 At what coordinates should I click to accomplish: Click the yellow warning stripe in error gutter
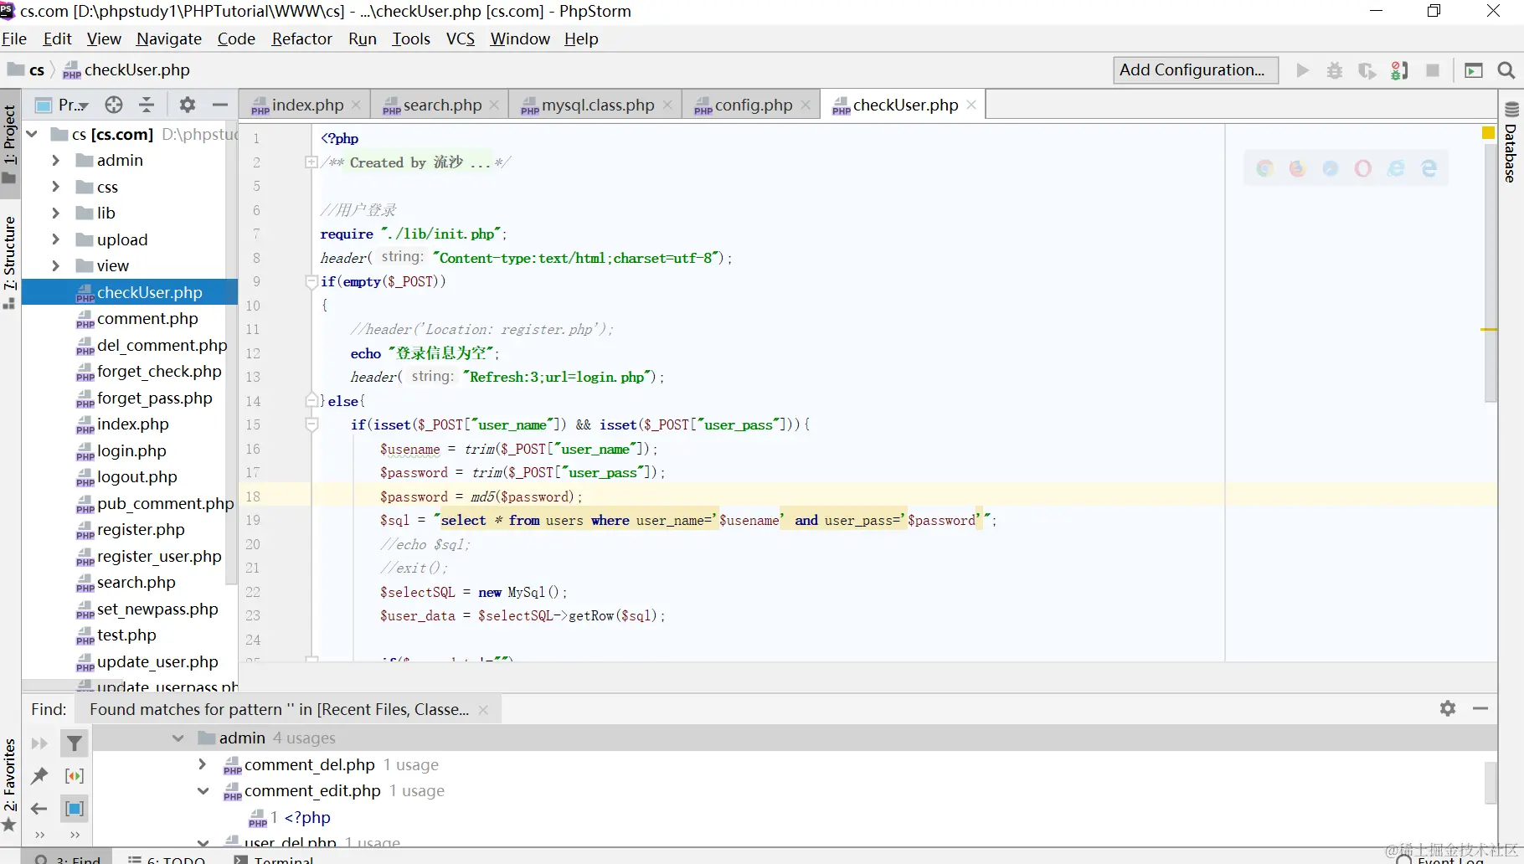click(1488, 330)
